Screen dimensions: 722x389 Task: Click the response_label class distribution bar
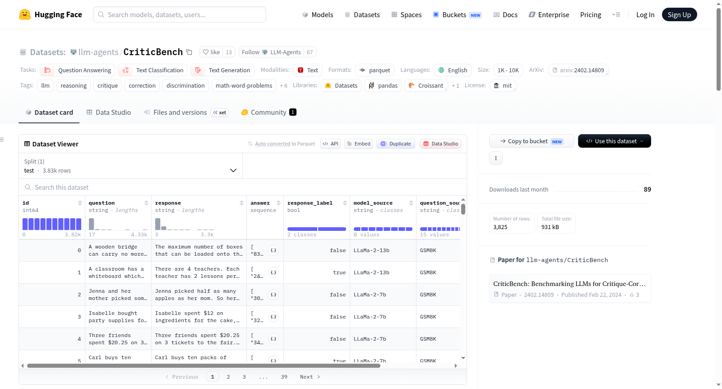[317, 229]
